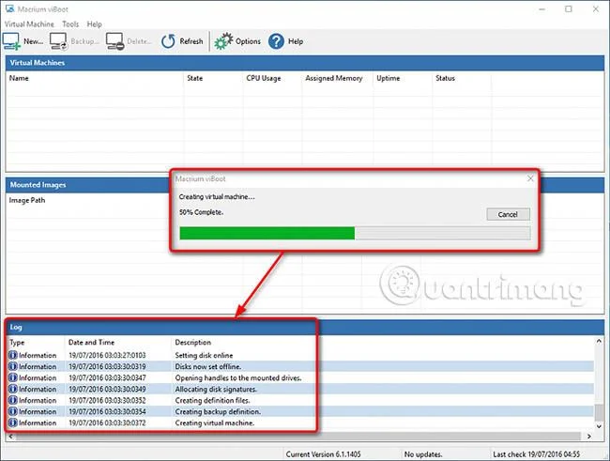This screenshot has width=610, height=461.
Task: Select 'Allocating disk signatures.' log row
Action: (300, 389)
